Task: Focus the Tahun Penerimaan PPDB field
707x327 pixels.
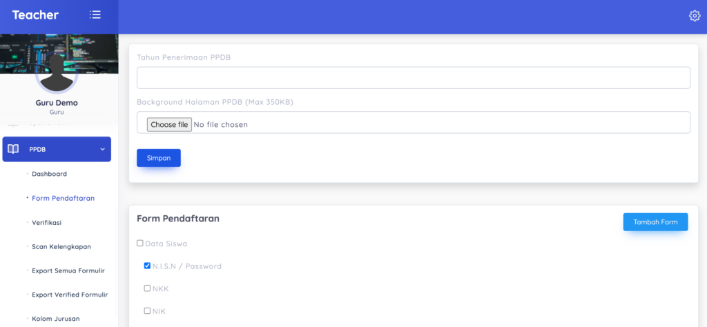Action: click(414, 78)
